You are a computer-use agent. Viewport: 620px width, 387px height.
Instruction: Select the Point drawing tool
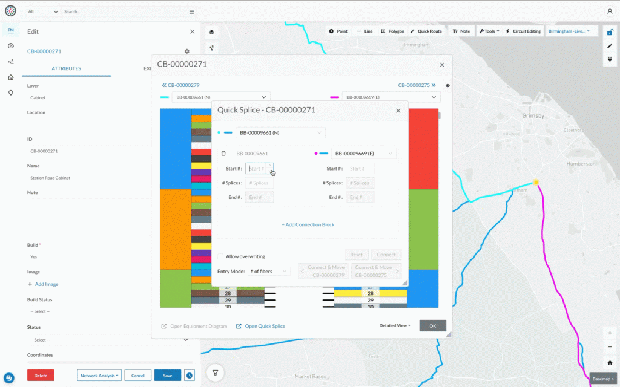[338, 31]
